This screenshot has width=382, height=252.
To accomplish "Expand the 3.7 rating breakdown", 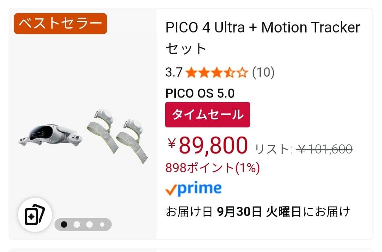I will click(173, 72).
